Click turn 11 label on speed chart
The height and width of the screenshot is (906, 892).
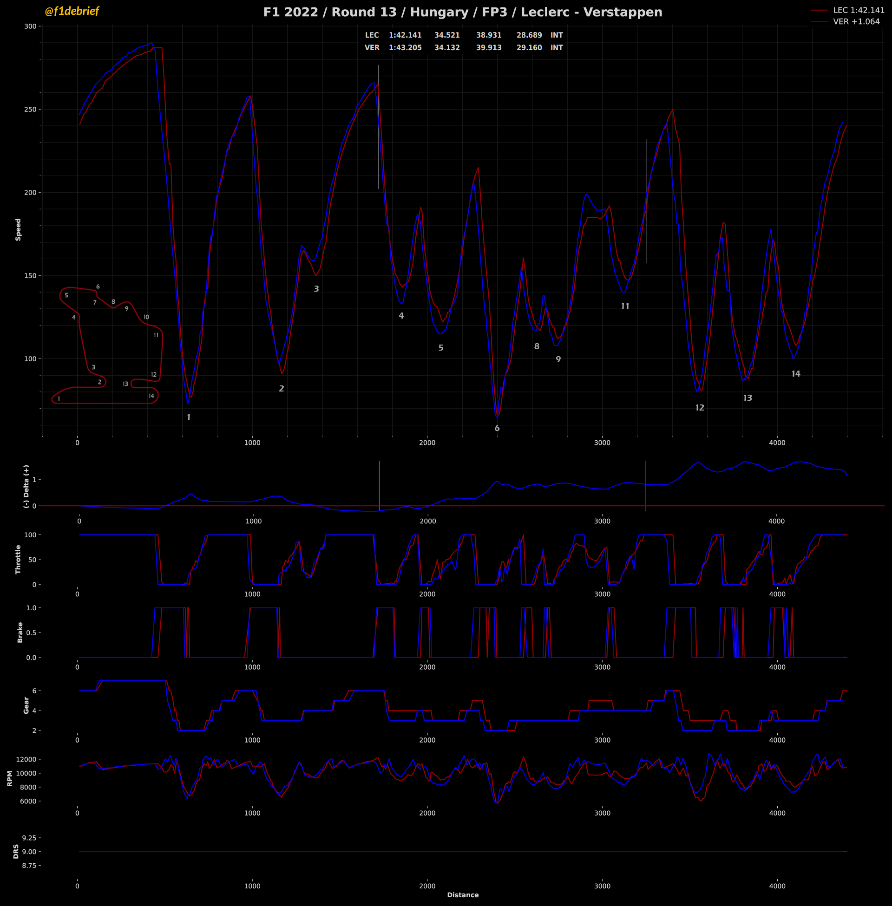point(625,306)
